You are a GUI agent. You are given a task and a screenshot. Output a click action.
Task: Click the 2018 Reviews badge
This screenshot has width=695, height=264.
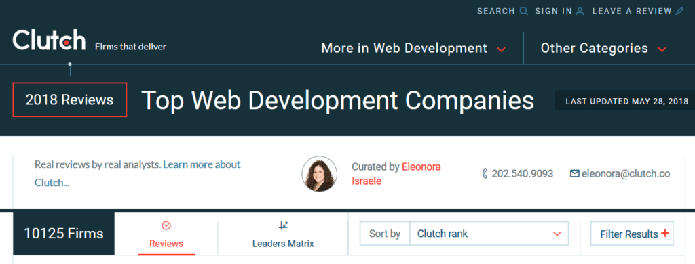70,100
